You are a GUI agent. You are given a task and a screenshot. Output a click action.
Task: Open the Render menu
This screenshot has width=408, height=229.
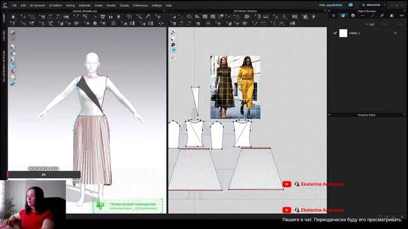point(111,5)
